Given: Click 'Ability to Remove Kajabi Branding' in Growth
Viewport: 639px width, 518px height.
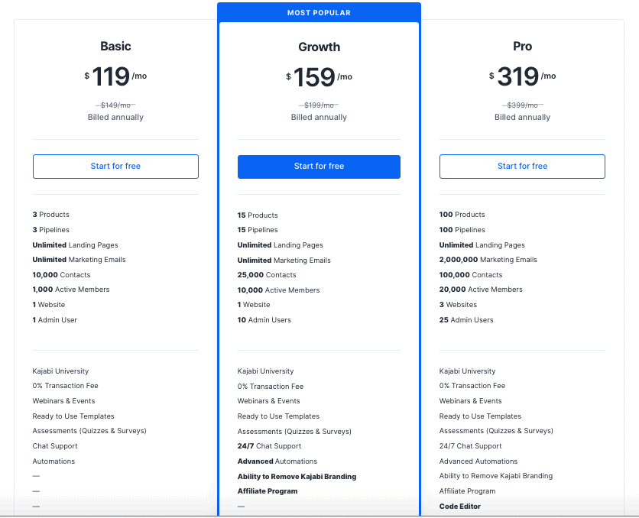Looking at the screenshot, I should click(x=297, y=477).
